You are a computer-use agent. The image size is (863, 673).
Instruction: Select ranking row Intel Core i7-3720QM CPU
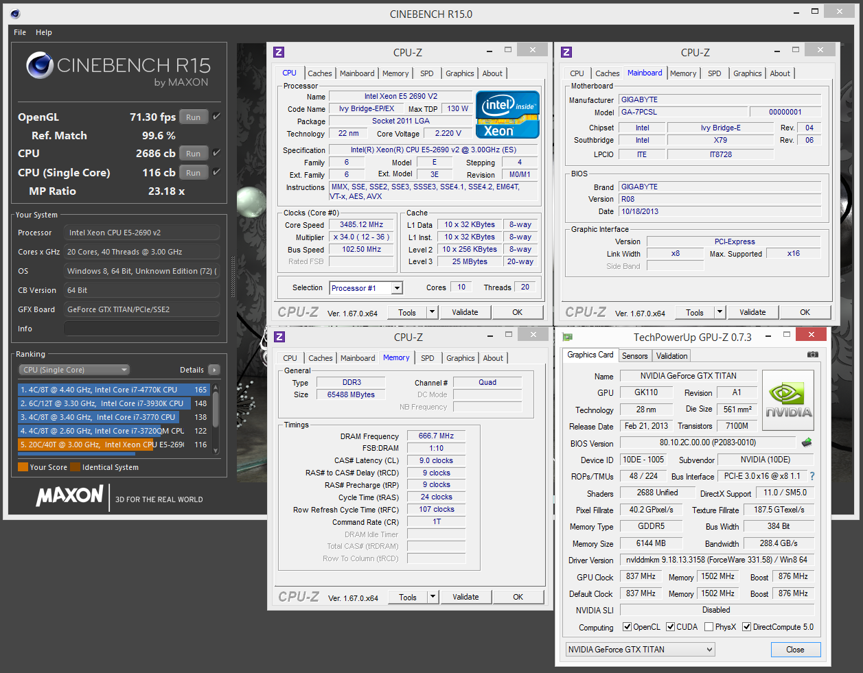click(114, 431)
